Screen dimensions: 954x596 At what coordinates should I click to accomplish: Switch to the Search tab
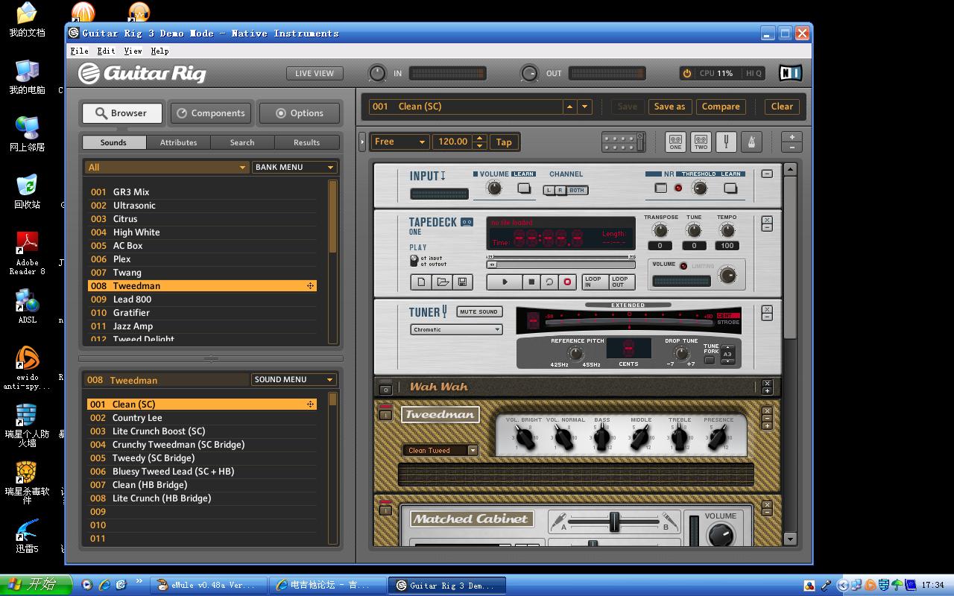click(242, 142)
